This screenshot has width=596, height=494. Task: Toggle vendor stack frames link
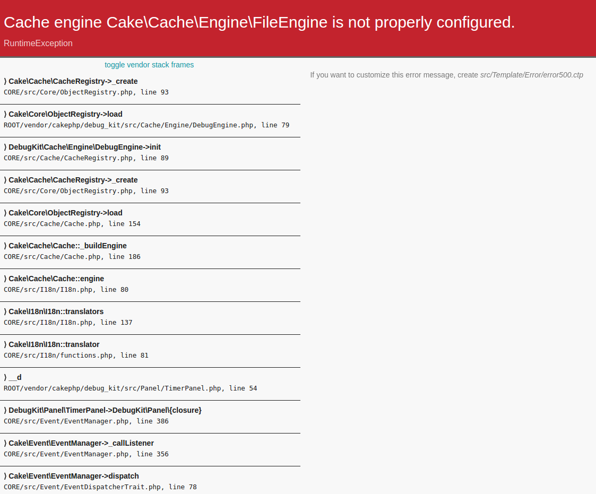click(149, 65)
